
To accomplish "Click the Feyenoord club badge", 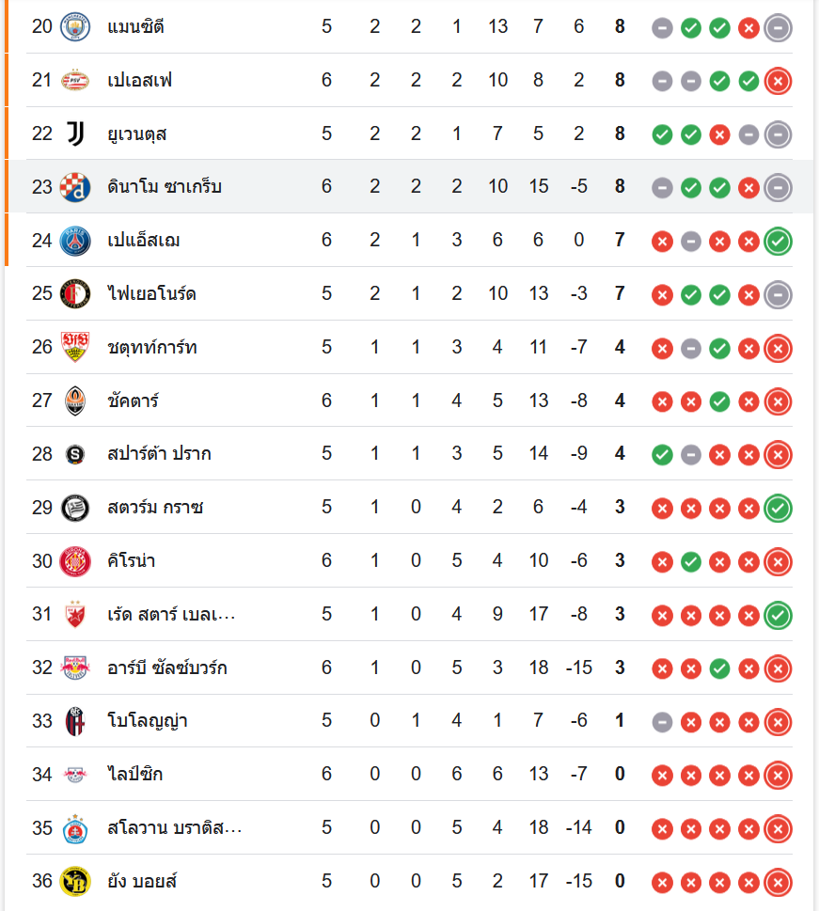I will tap(74, 294).
